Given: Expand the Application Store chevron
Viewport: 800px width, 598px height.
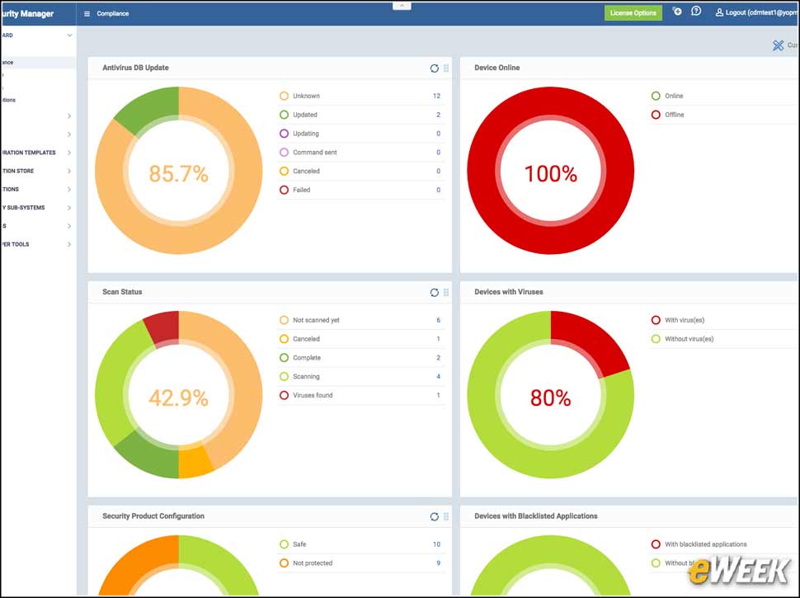Looking at the screenshot, I should [69, 171].
